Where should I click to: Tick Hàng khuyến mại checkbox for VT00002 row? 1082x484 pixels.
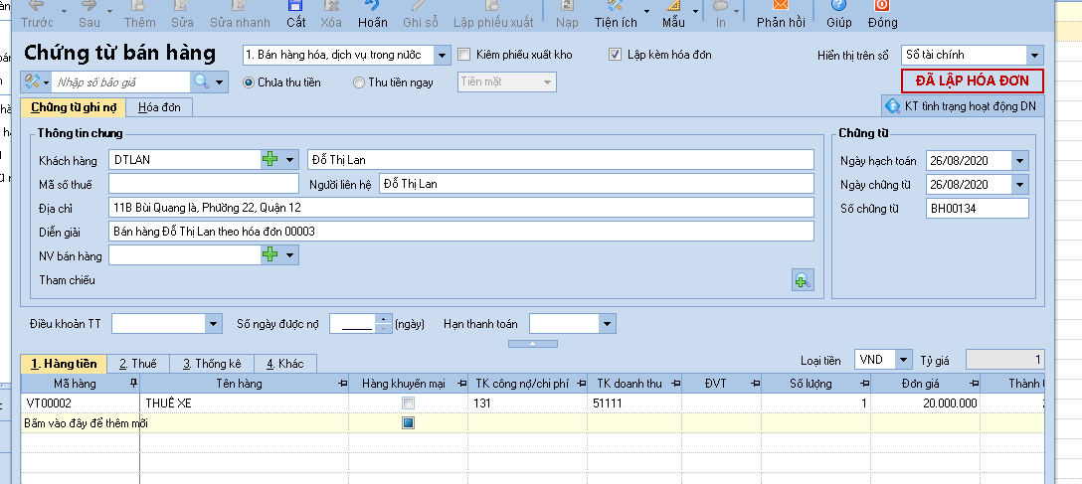coord(408,403)
